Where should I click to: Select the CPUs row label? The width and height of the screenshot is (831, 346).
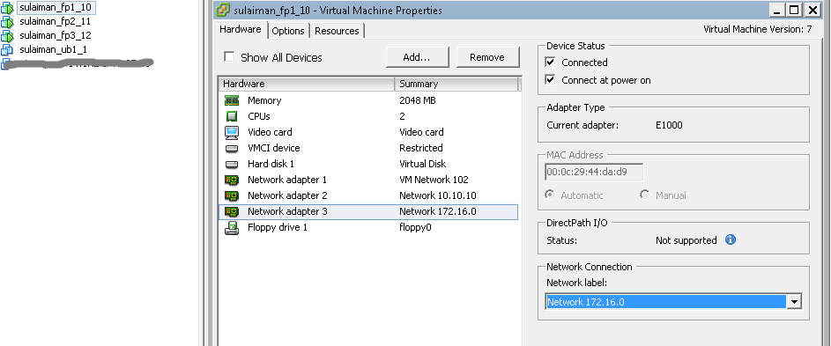[258, 116]
